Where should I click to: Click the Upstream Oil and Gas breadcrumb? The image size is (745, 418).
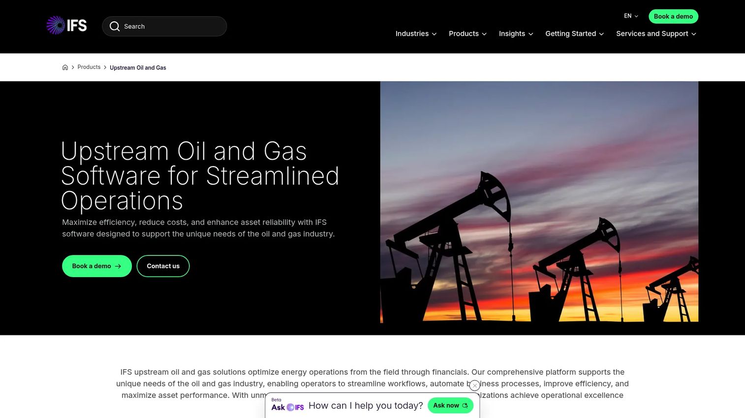pos(138,68)
